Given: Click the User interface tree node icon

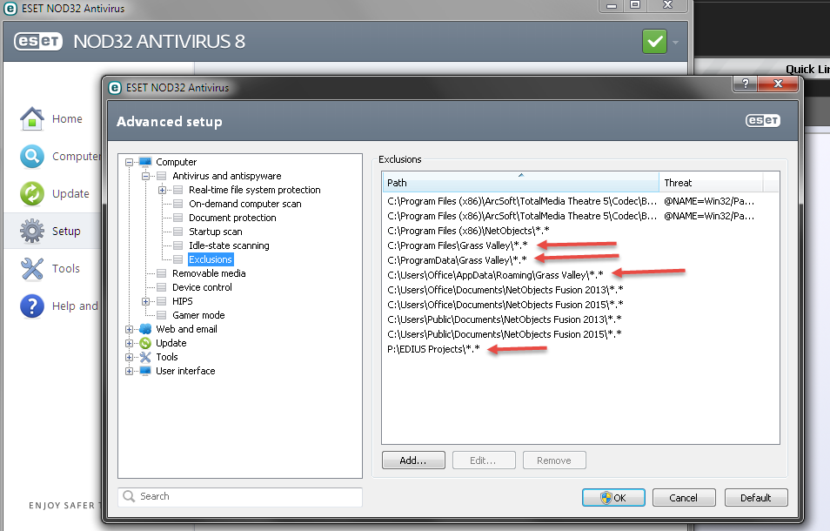Looking at the screenshot, I should click(x=145, y=371).
